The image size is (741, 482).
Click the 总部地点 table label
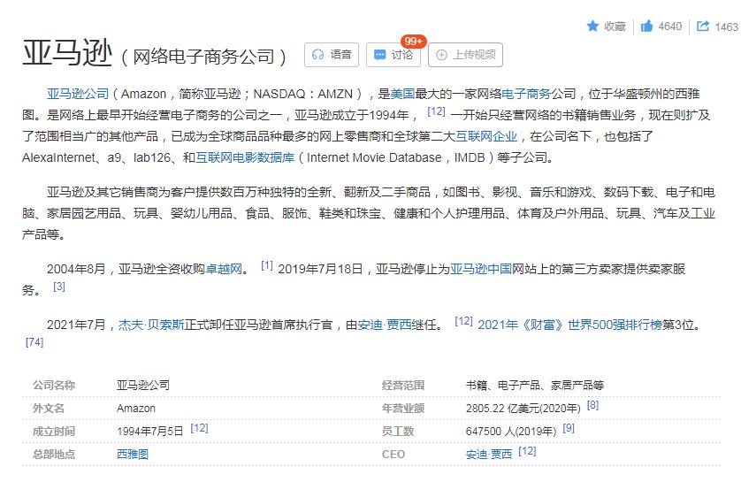pyautogui.click(x=54, y=454)
